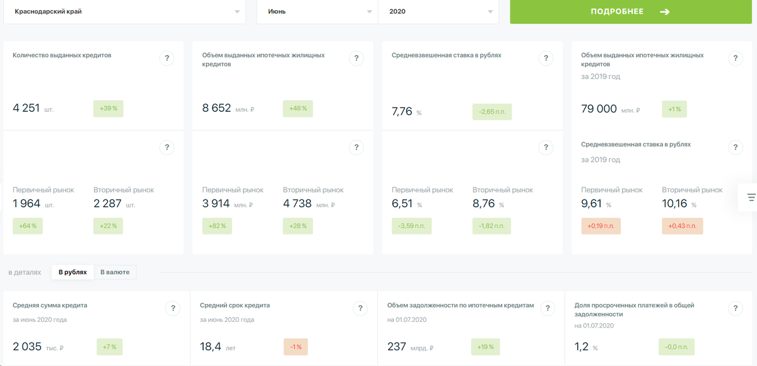Click the red -1 % badge
The image size is (757, 366).
pos(296,346)
